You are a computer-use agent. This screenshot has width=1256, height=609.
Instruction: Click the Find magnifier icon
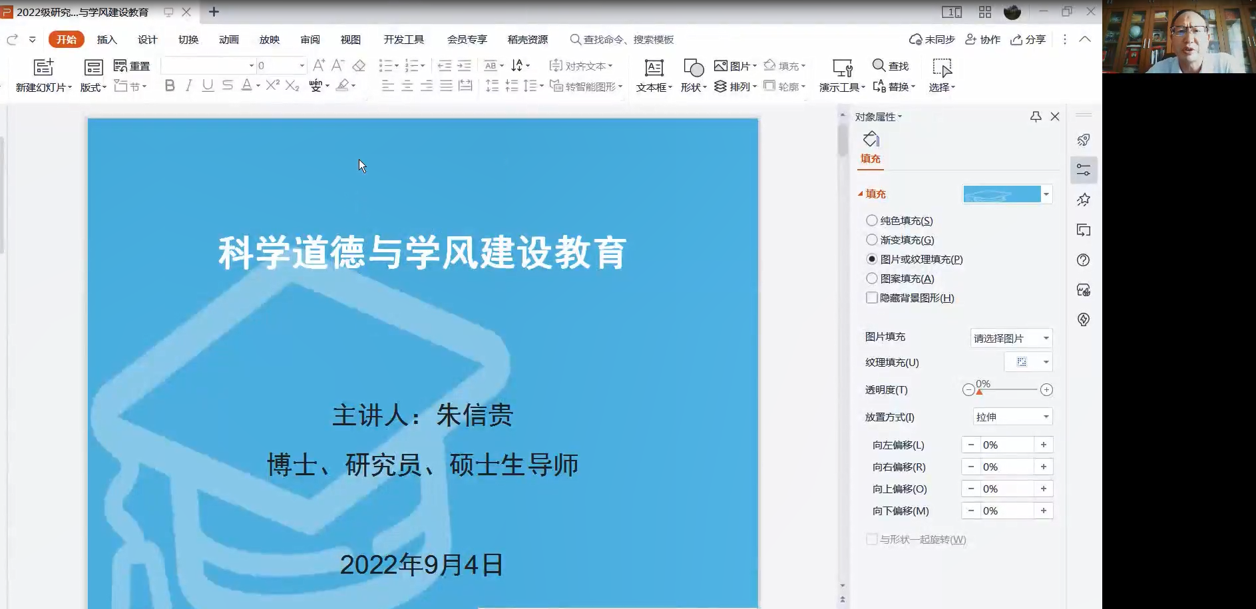pos(879,65)
